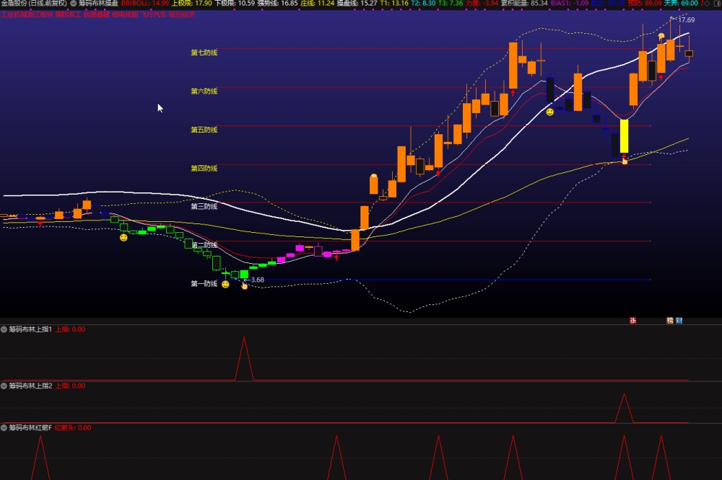Click the red 涨 event marker
The image size is (722, 480).
point(632,321)
